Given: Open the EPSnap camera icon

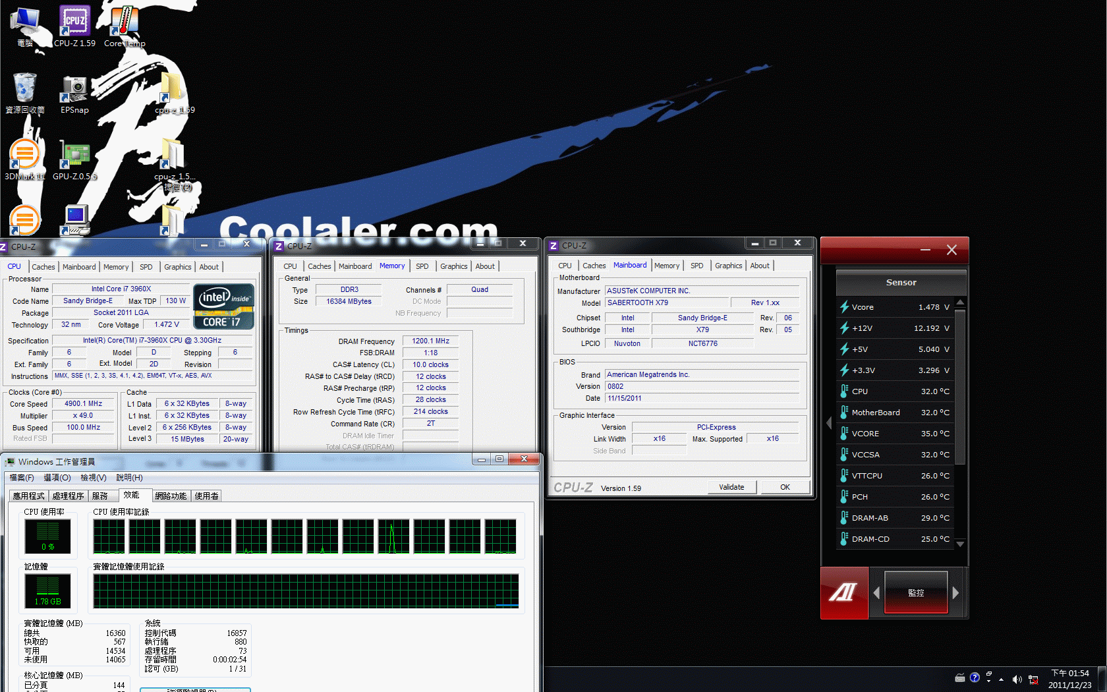Looking at the screenshot, I should [74, 94].
